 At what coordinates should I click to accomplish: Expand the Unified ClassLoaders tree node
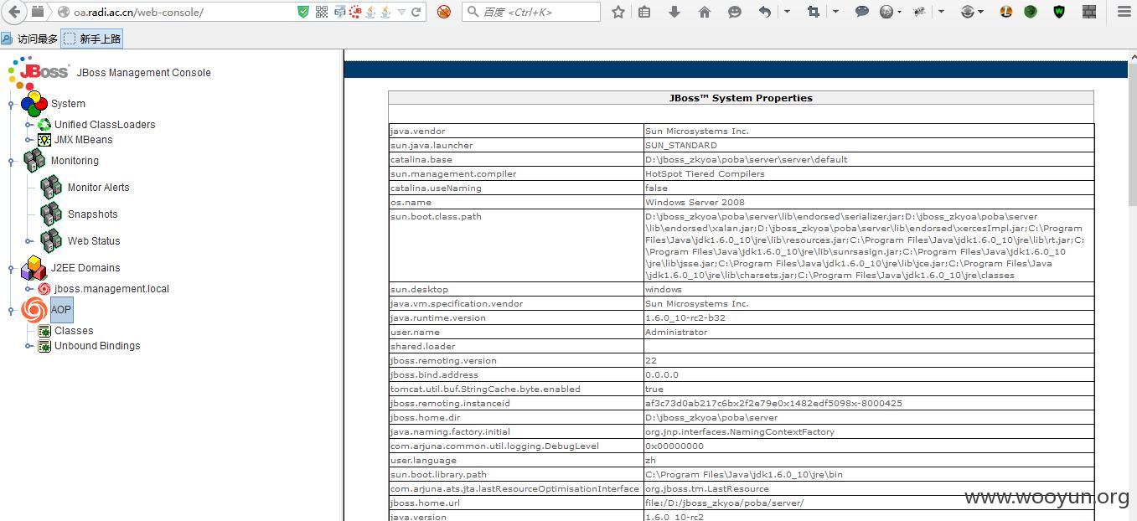click(x=28, y=125)
